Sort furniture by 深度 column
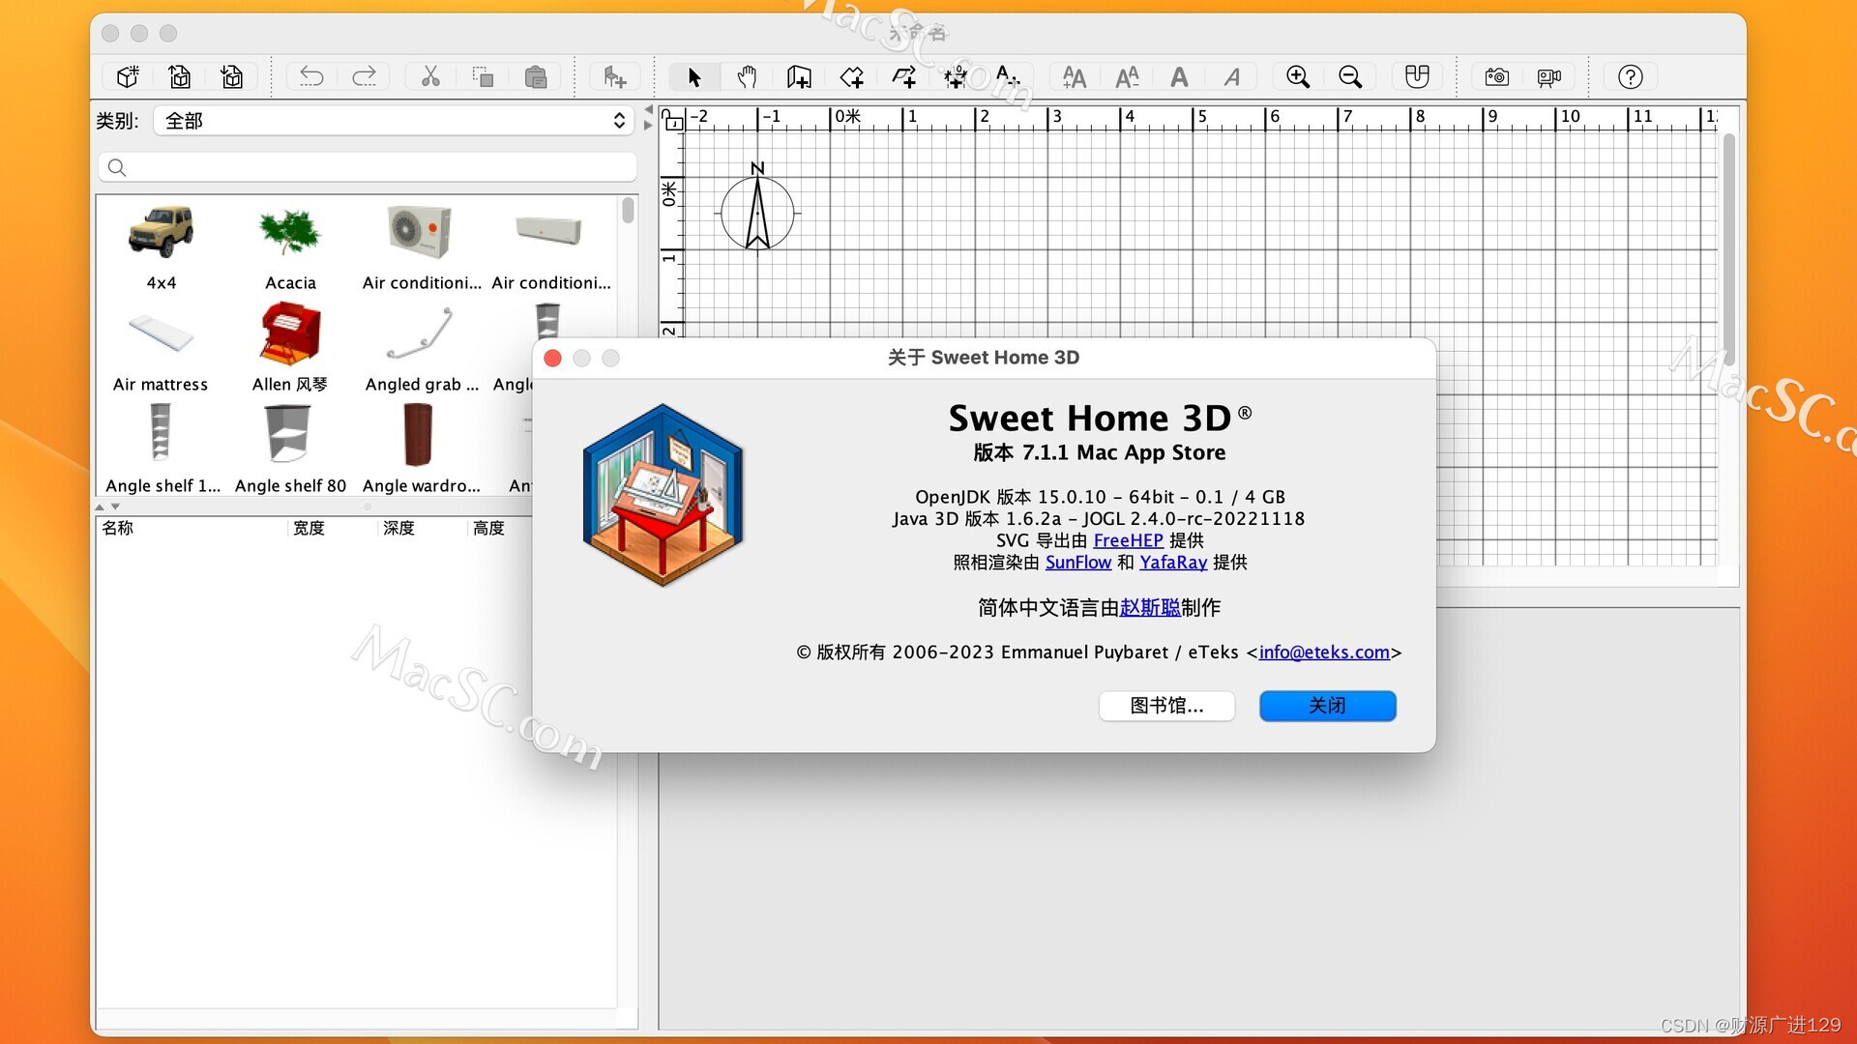 point(422,528)
